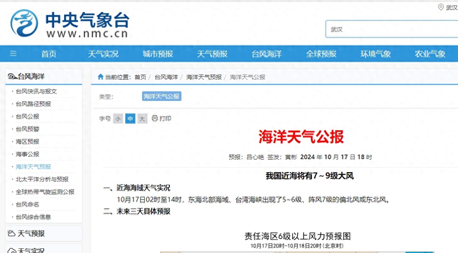Click the home icon beside 当前位置

[101, 77]
